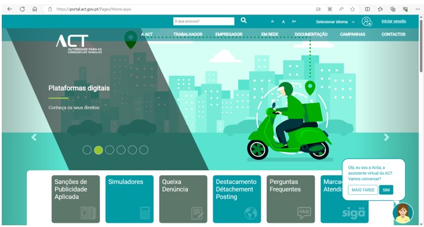Viewport: 424px width, 227px height.
Task: Click the browser refresh icon
Action: (x=22, y=9)
